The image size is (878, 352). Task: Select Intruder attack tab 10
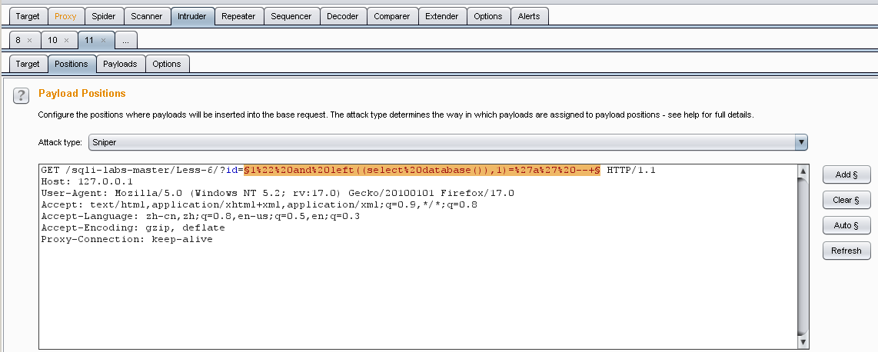coord(52,40)
